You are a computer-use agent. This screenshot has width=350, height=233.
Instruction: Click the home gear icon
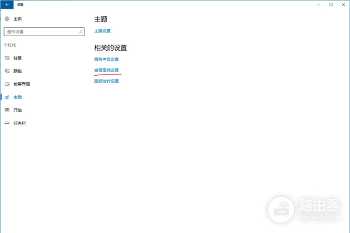coord(7,19)
